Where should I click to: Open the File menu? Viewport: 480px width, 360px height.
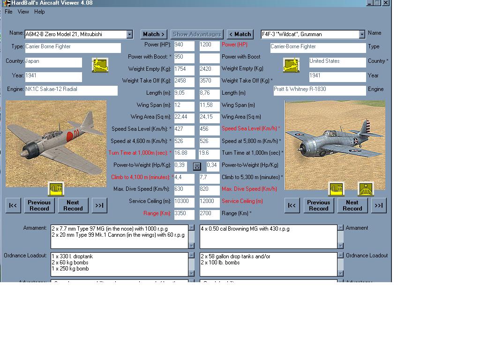coord(8,12)
